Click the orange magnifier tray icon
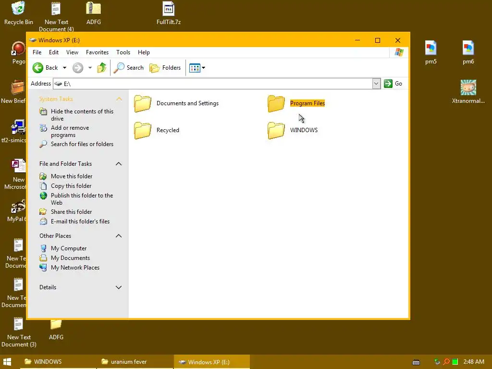Viewport: 492px width, 369px height. tap(446, 362)
